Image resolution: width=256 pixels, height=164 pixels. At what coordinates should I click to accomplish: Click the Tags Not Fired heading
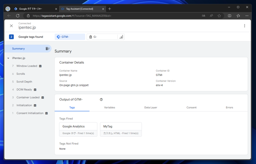tap(69, 143)
